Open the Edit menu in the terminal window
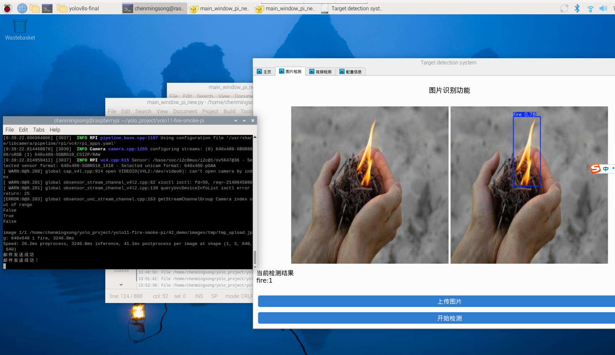This screenshot has width=615, height=355. 23,130
